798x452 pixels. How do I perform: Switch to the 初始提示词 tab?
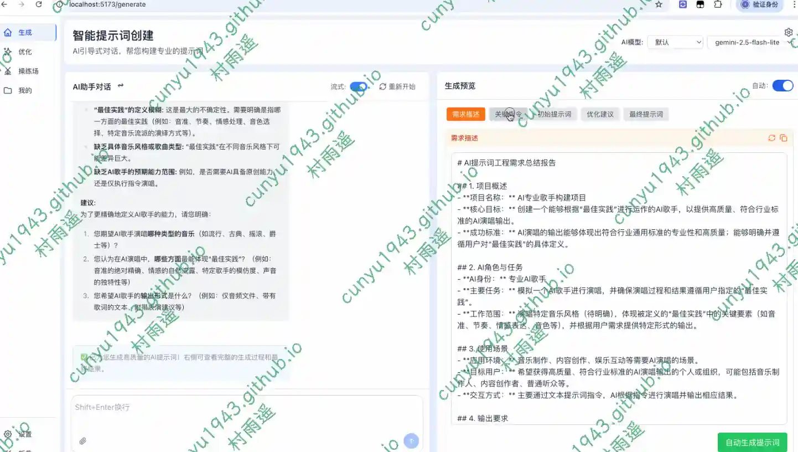pyautogui.click(x=554, y=114)
